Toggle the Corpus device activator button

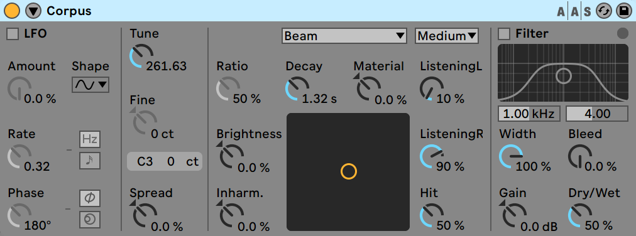coord(12,11)
